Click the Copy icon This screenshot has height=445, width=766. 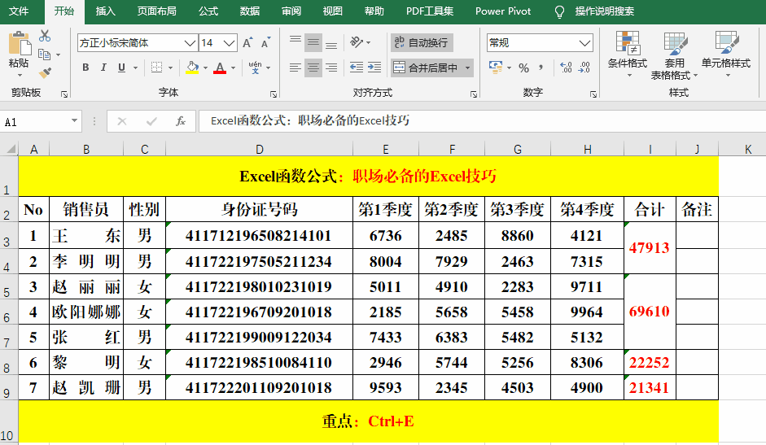click(x=45, y=55)
